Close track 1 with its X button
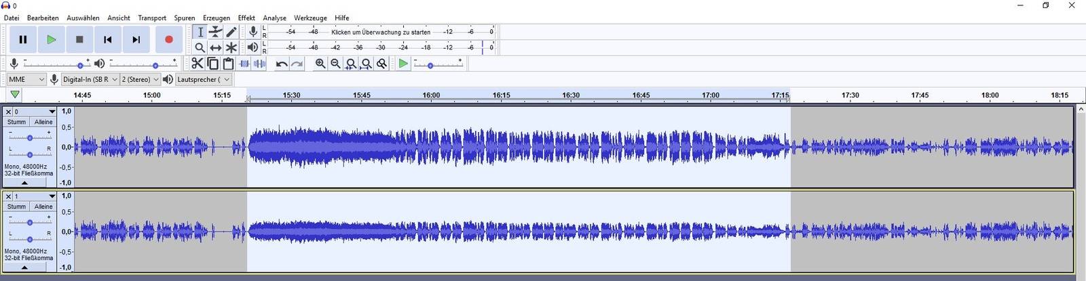 coord(8,196)
